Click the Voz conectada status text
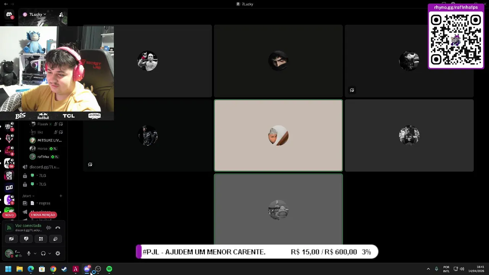This screenshot has width=489, height=275. [28, 226]
